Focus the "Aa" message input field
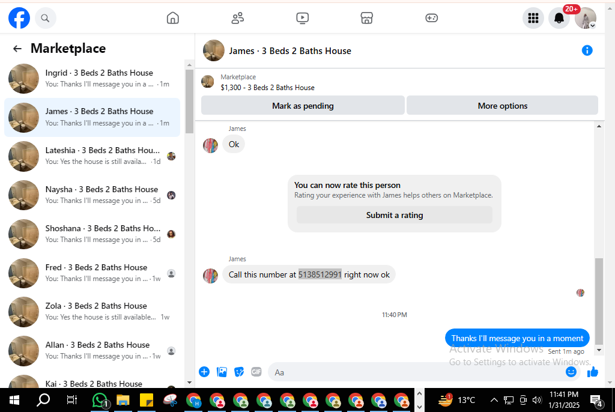The height and width of the screenshot is (412, 615). point(416,372)
